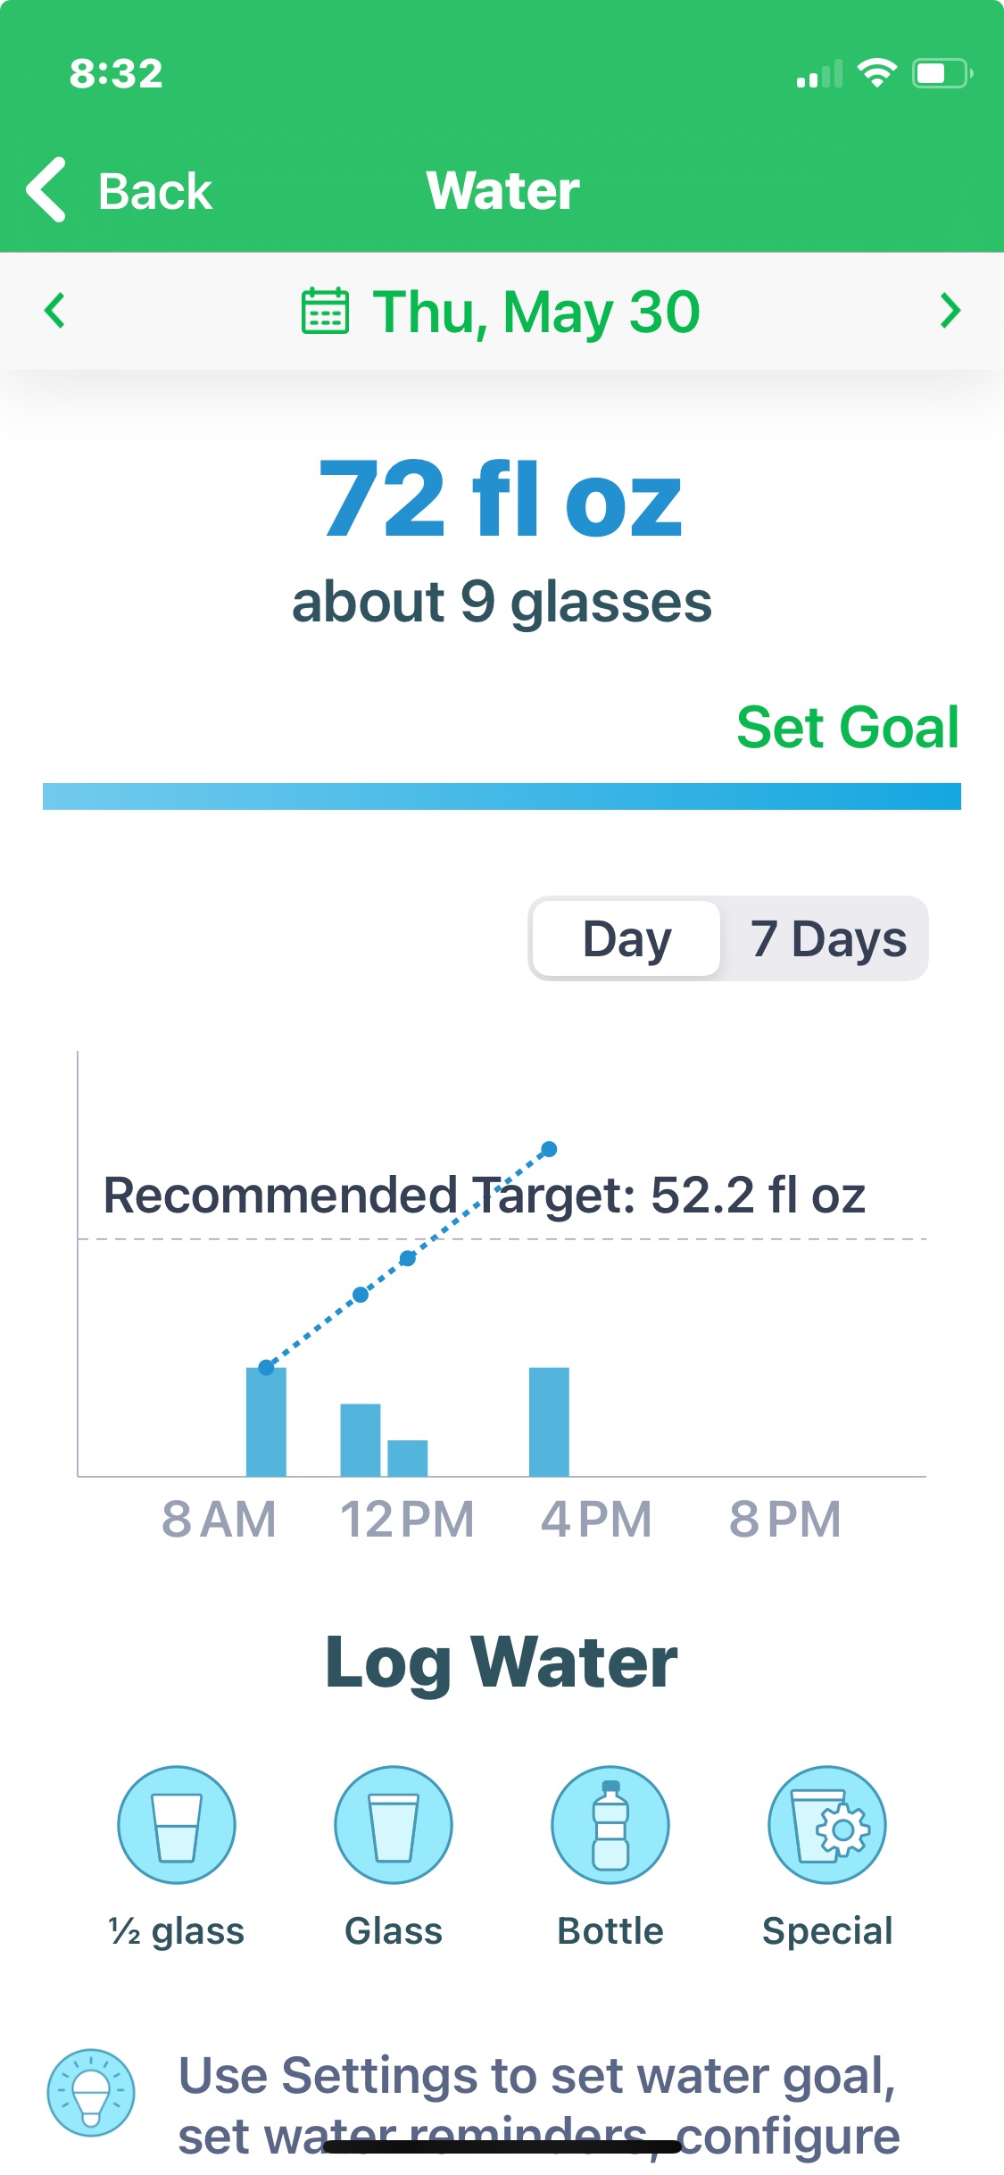The height and width of the screenshot is (2175, 1004).
Task: Log a half glass of water
Action: point(177,1826)
